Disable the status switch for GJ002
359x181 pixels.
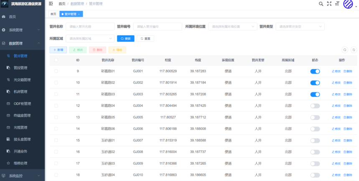point(315,83)
